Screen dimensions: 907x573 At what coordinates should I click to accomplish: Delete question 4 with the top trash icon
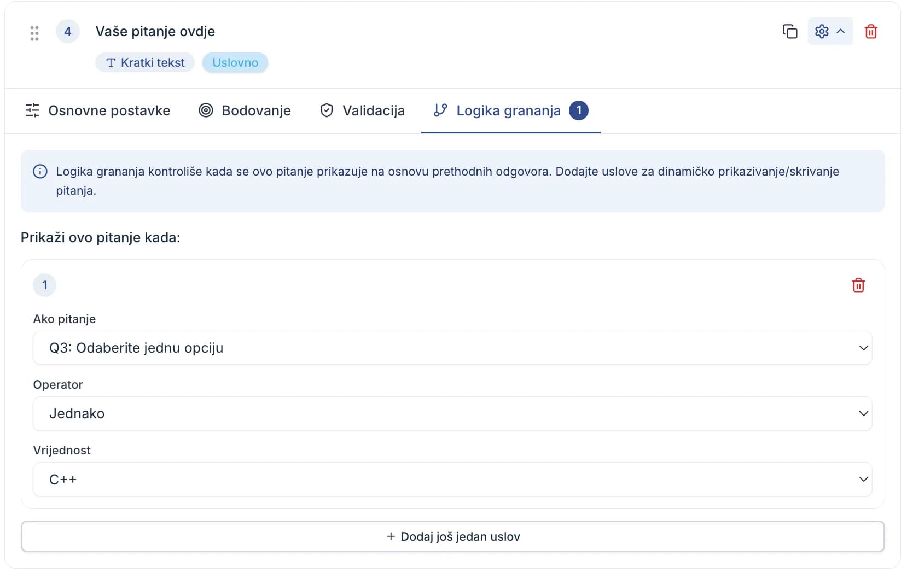click(871, 32)
